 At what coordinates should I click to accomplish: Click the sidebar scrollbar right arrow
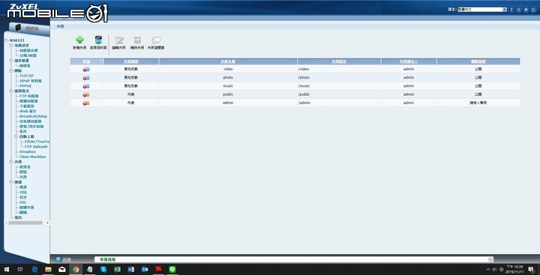click(x=47, y=223)
